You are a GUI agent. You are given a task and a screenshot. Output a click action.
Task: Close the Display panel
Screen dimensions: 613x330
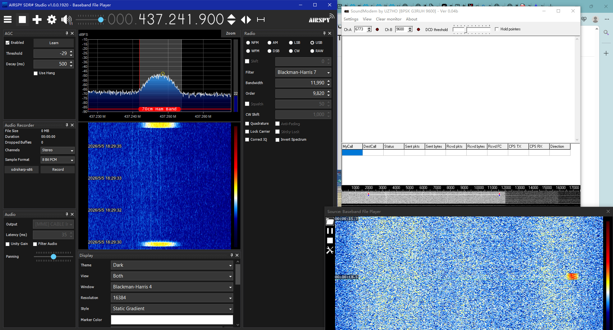[237, 255]
